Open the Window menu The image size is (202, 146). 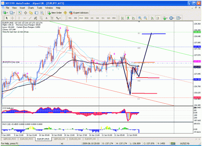point(49,8)
